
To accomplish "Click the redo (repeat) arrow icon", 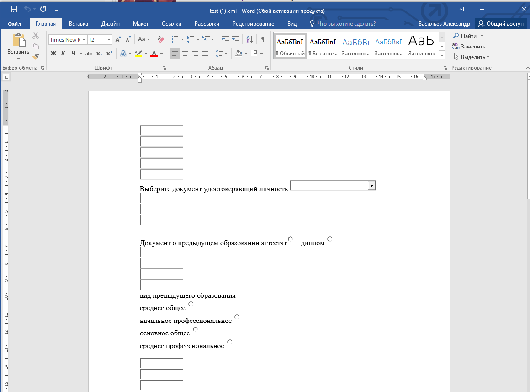I will (x=43, y=9).
